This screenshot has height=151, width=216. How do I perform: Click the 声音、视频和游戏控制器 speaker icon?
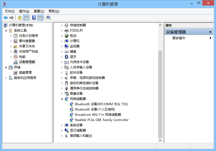click(66, 78)
